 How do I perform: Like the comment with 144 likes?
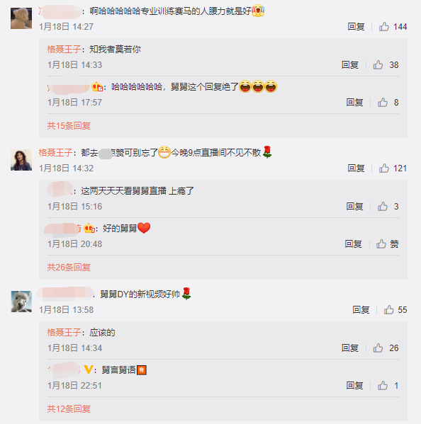click(393, 27)
